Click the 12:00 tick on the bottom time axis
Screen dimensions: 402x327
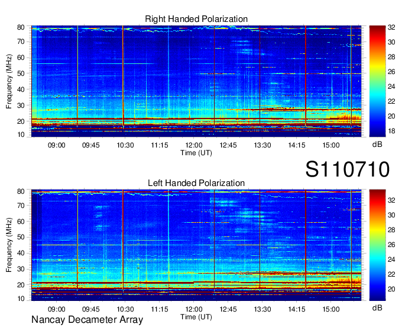pyautogui.click(x=194, y=309)
